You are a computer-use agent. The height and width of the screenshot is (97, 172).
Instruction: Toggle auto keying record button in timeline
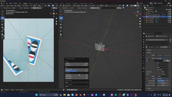(63, 90)
